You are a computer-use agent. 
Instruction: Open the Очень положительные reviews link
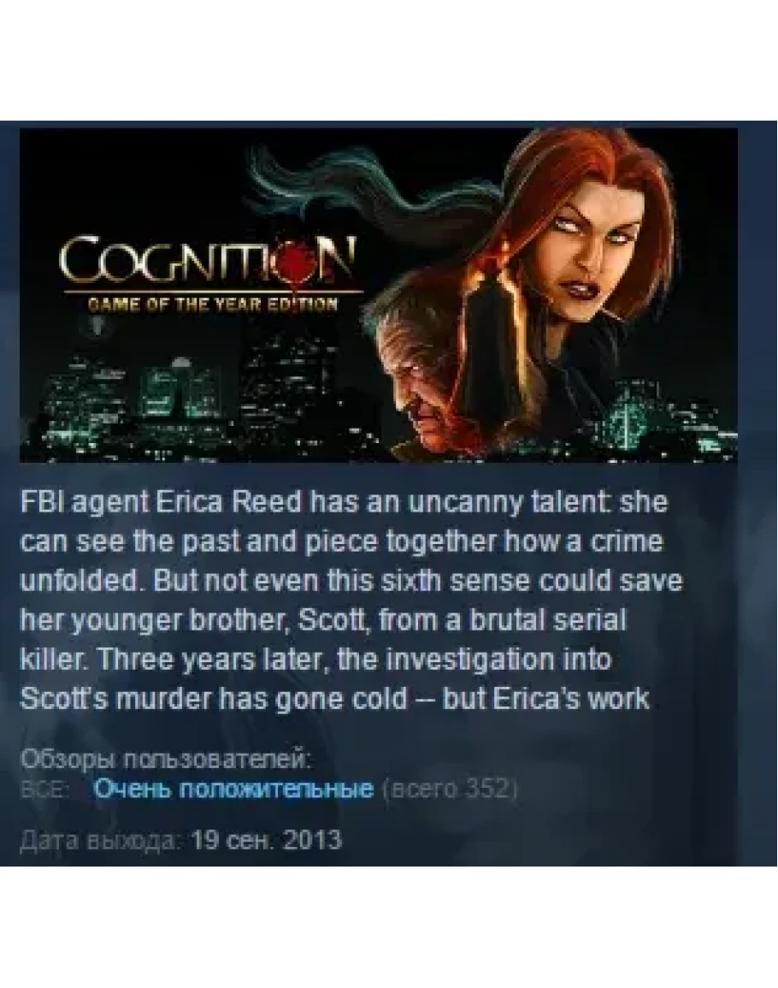point(233,789)
